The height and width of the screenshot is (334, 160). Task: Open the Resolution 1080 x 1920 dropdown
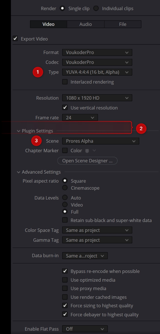point(97,98)
